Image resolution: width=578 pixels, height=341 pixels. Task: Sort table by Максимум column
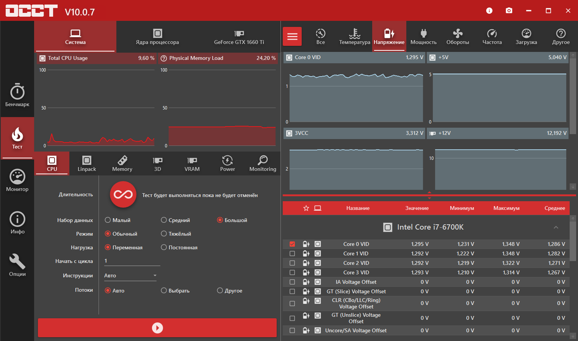[506, 208]
